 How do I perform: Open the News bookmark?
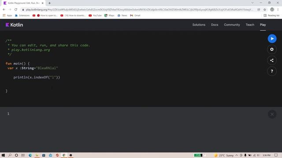pos(122,16)
